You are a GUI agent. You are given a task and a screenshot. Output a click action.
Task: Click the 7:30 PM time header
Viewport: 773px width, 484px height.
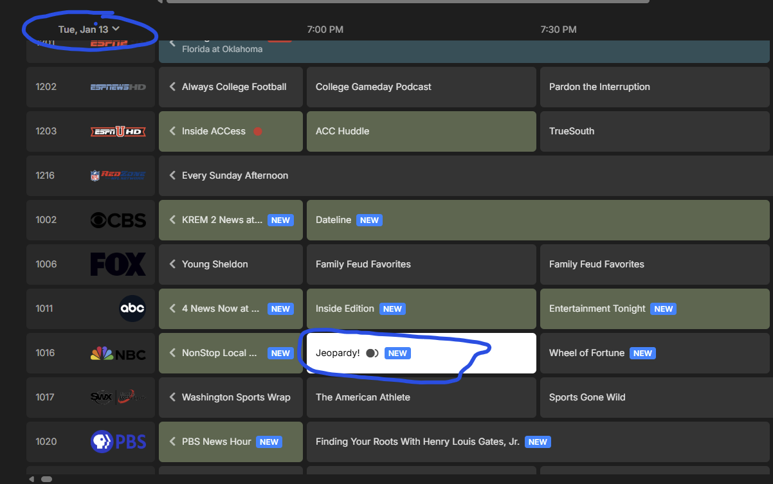pos(559,30)
